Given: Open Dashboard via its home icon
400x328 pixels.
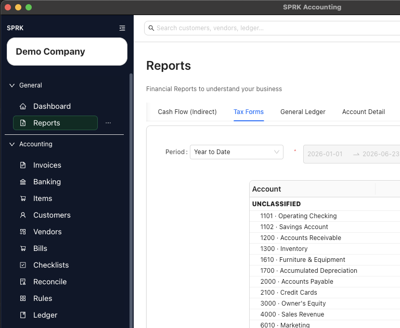Looking at the screenshot, I should click(x=23, y=106).
